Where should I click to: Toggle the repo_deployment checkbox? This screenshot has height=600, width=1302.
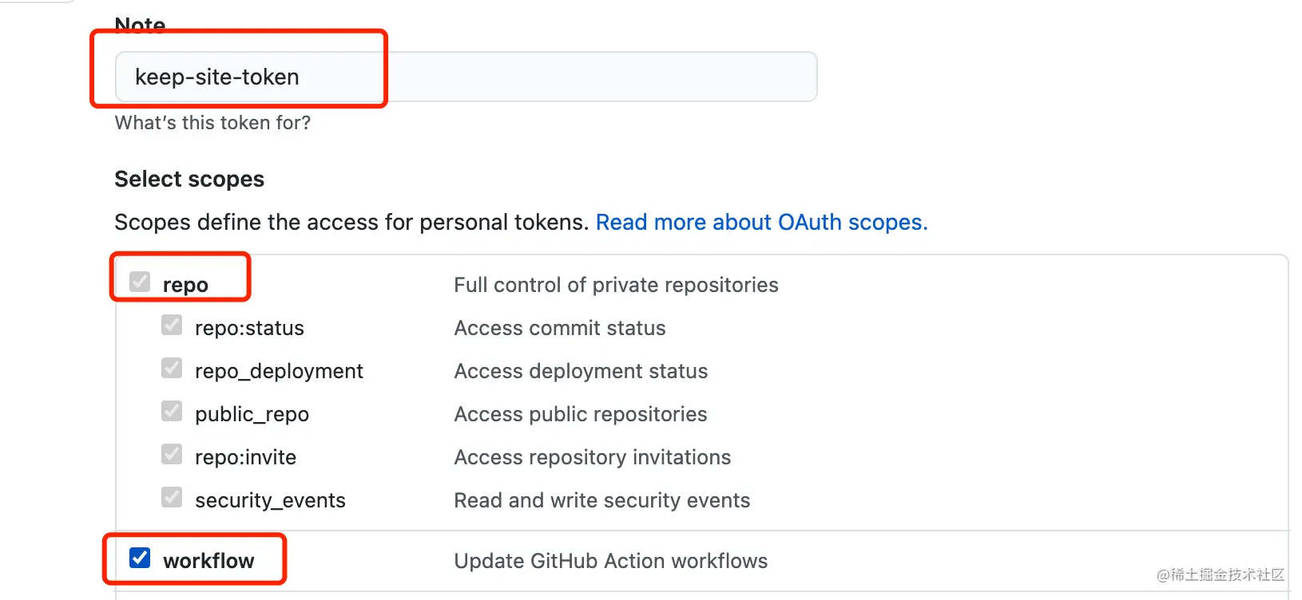[172, 369]
